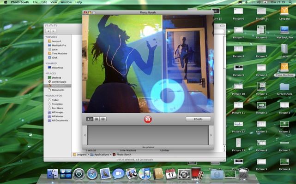Select All Documents in the Finder sidebar
296x184 pixels.
[x=60, y=121]
